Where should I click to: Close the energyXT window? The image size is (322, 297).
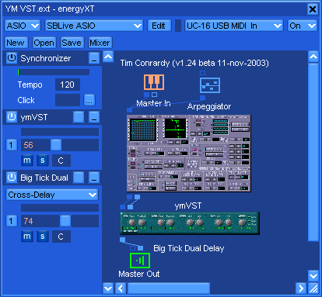click(x=313, y=9)
